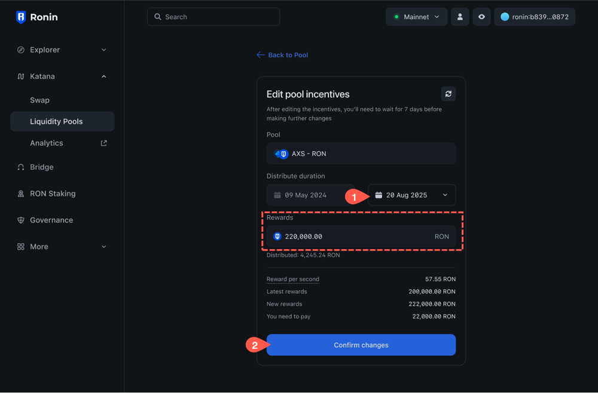The height and width of the screenshot is (393, 598).
Task: Click the Confirm changes button
Action: pos(361,345)
